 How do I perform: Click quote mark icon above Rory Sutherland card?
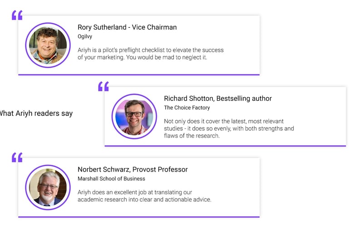coord(17,15)
